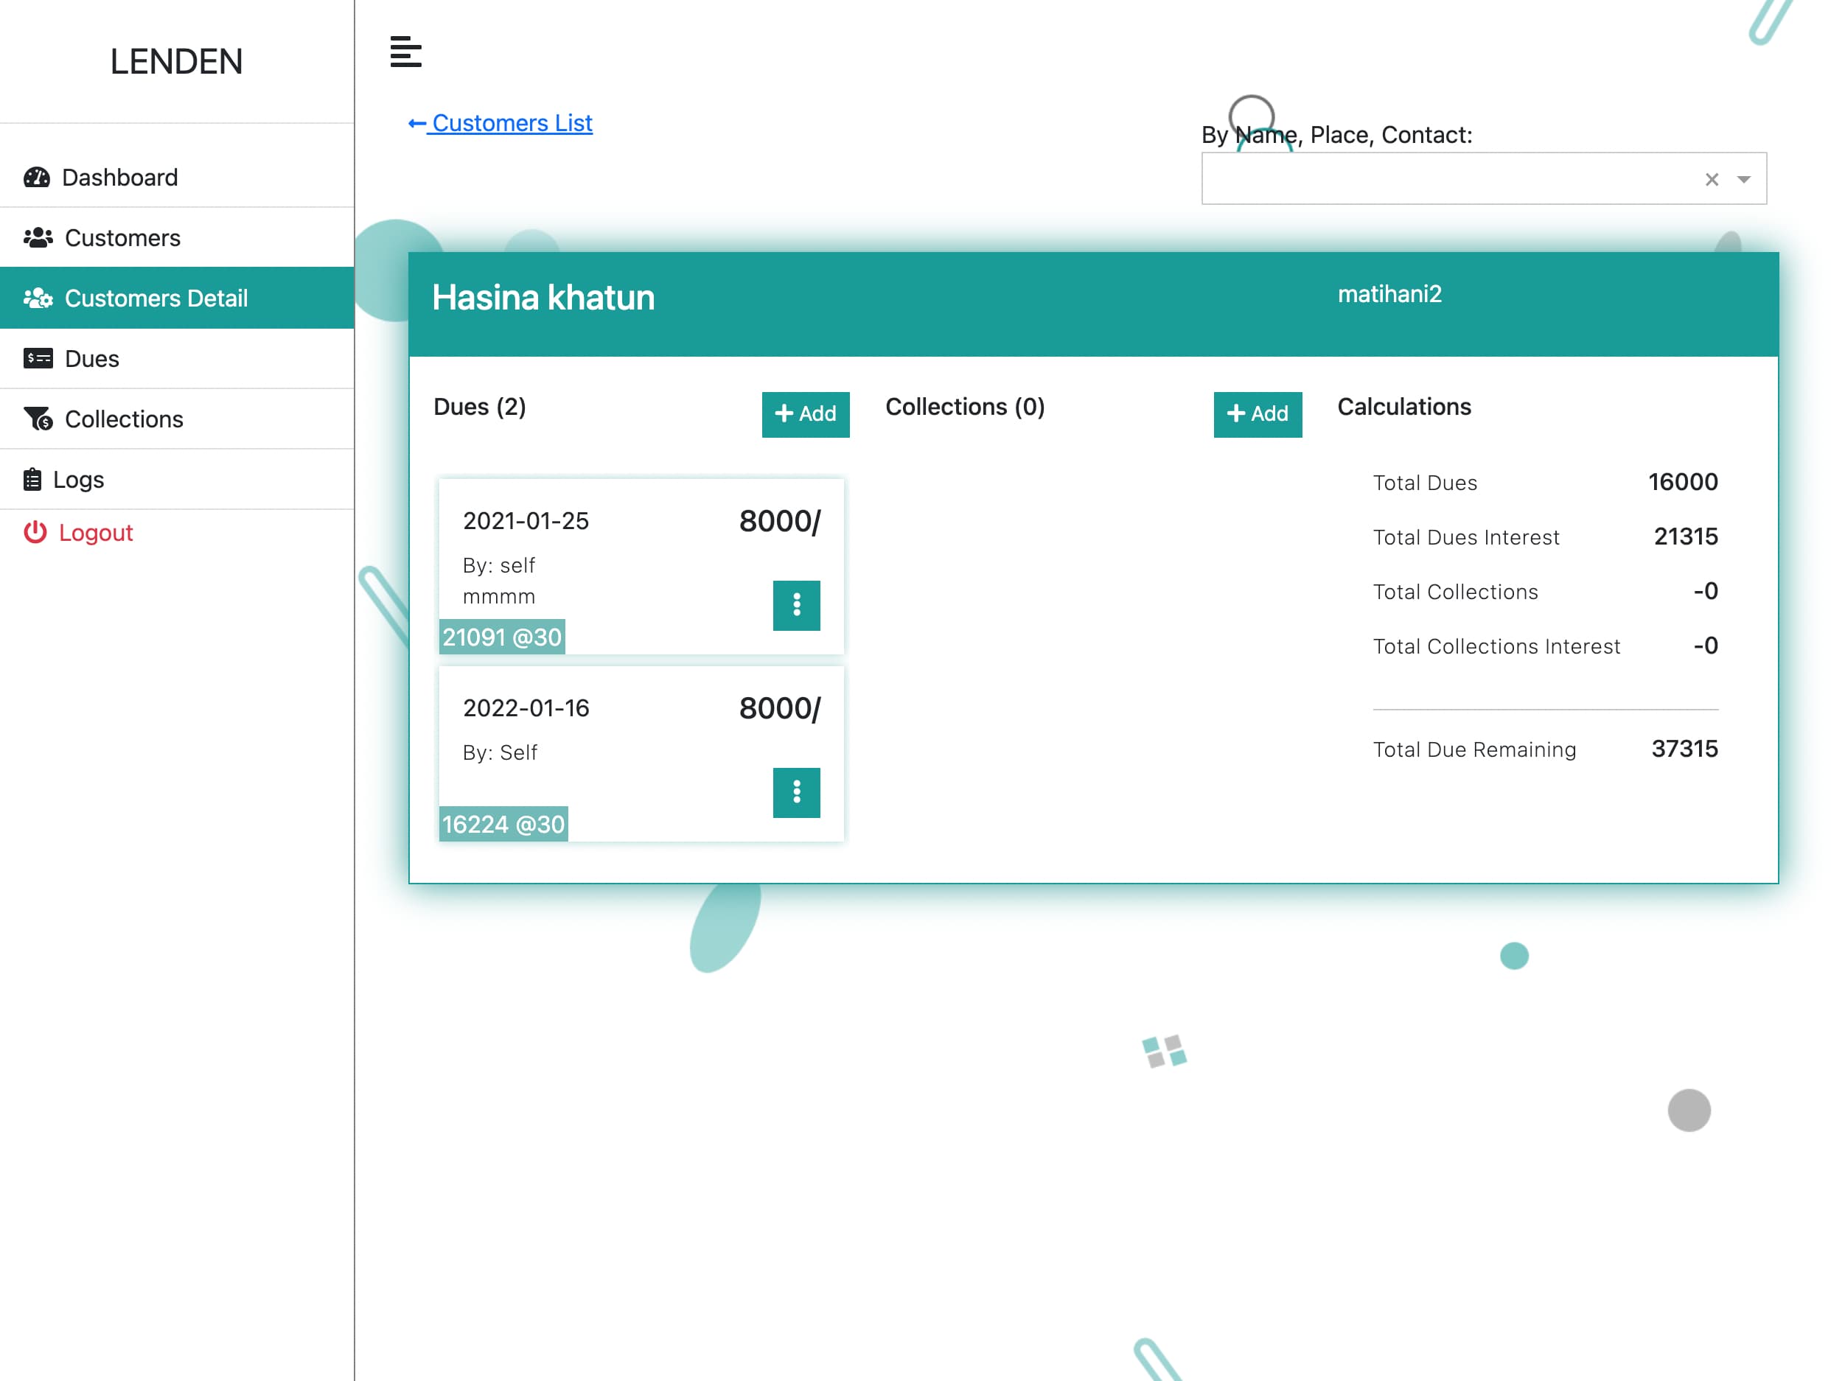The width and height of the screenshot is (1831, 1381).
Task: Click the 21091 @30 interest badge
Action: click(x=502, y=636)
